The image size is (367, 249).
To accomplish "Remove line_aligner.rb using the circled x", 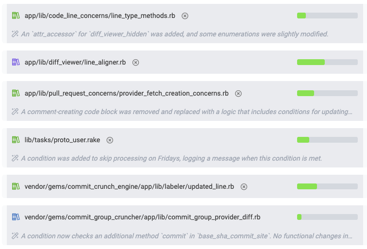I will pos(136,62).
